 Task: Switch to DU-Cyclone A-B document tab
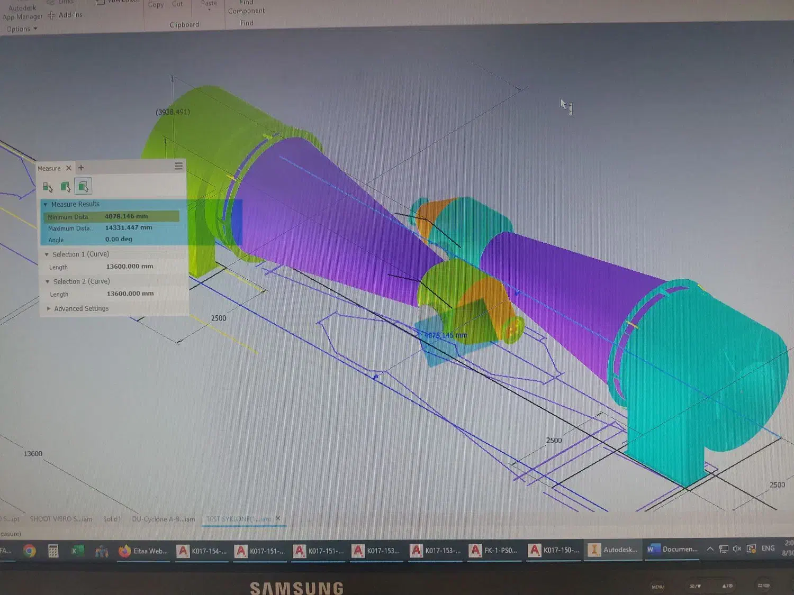click(163, 519)
